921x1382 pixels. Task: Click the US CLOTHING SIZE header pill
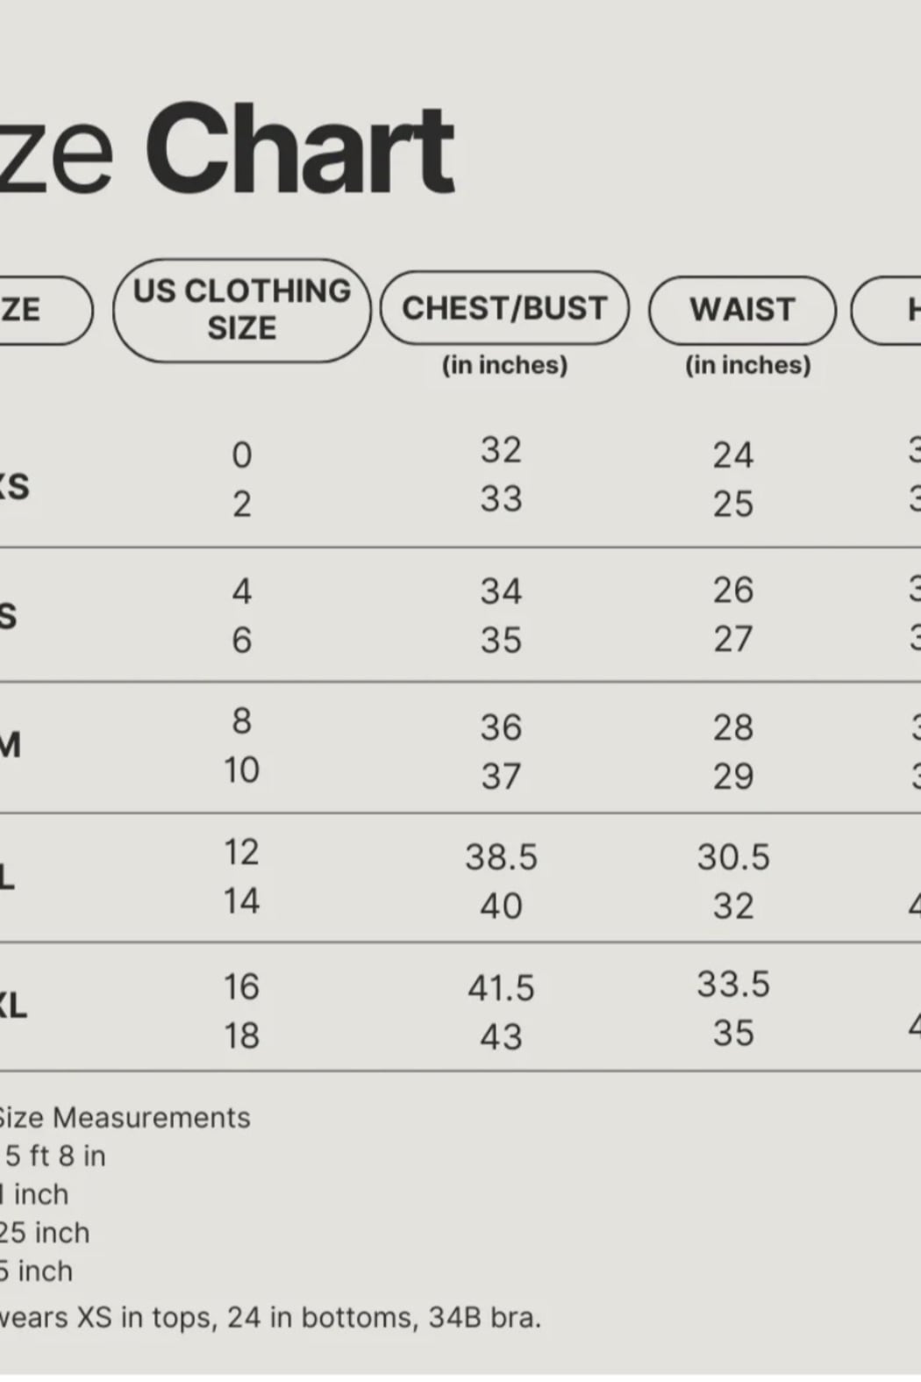pyautogui.click(x=241, y=310)
